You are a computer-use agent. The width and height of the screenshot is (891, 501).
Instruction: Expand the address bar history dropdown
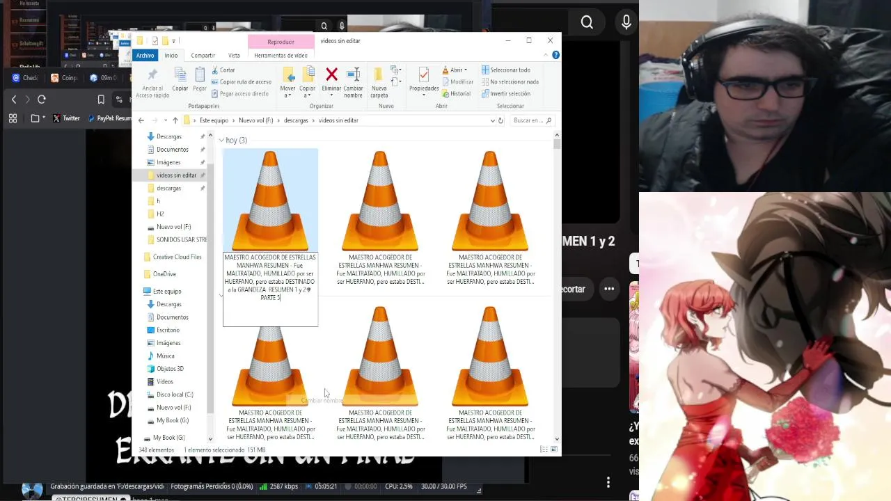492,120
